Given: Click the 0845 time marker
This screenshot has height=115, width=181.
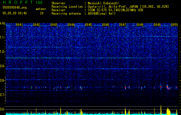Looking at the screenshot, I should [x=88, y=25].
